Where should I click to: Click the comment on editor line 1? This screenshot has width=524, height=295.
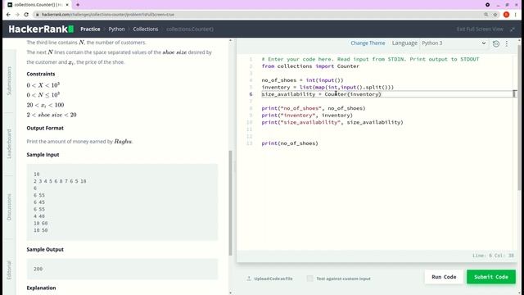coord(370,59)
